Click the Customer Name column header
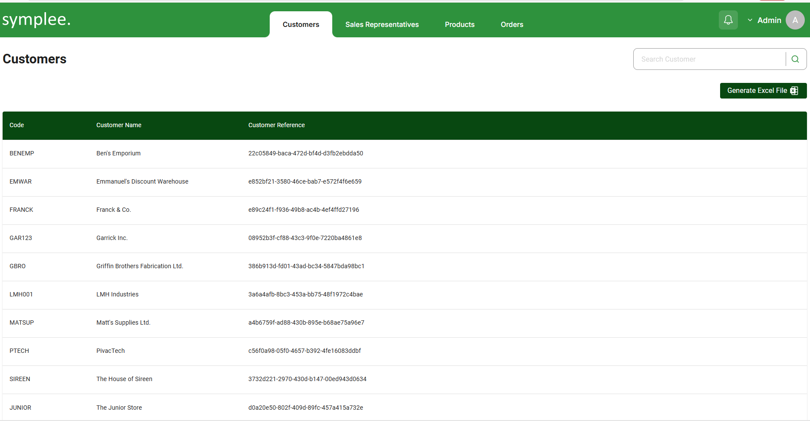 click(x=119, y=125)
